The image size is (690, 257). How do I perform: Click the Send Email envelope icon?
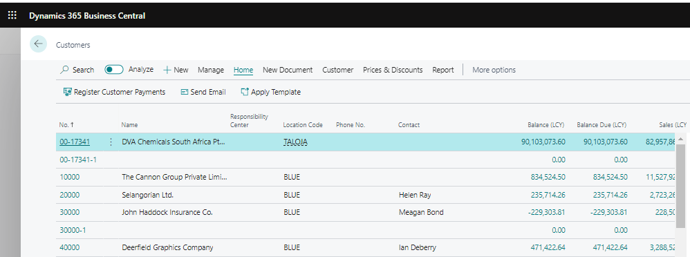coord(185,92)
